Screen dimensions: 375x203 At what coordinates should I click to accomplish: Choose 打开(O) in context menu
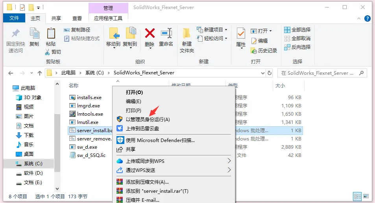(174, 92)
